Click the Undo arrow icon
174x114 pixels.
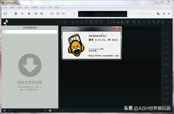click(72, 22)
